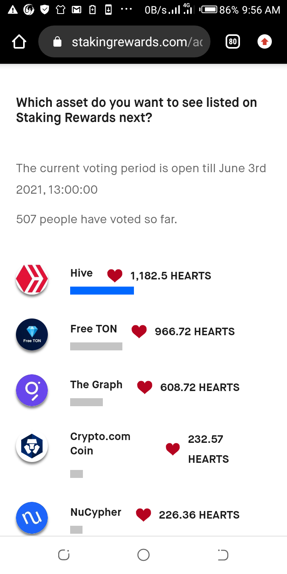Viewport: 287px width, 574px height.
Task: Tap the heart beside Free TON
Action: [139, 332]
